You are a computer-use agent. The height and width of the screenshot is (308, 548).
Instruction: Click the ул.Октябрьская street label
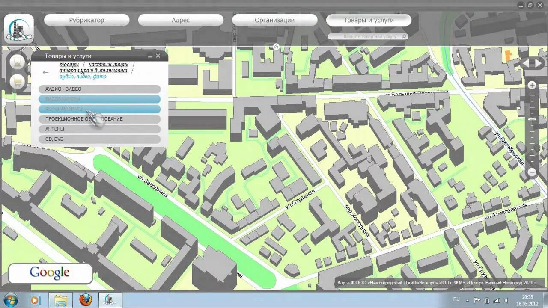[509, 149]
